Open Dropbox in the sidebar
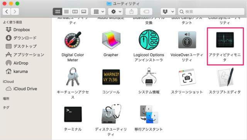Screen dimensions: 247x140 (18, 30)
